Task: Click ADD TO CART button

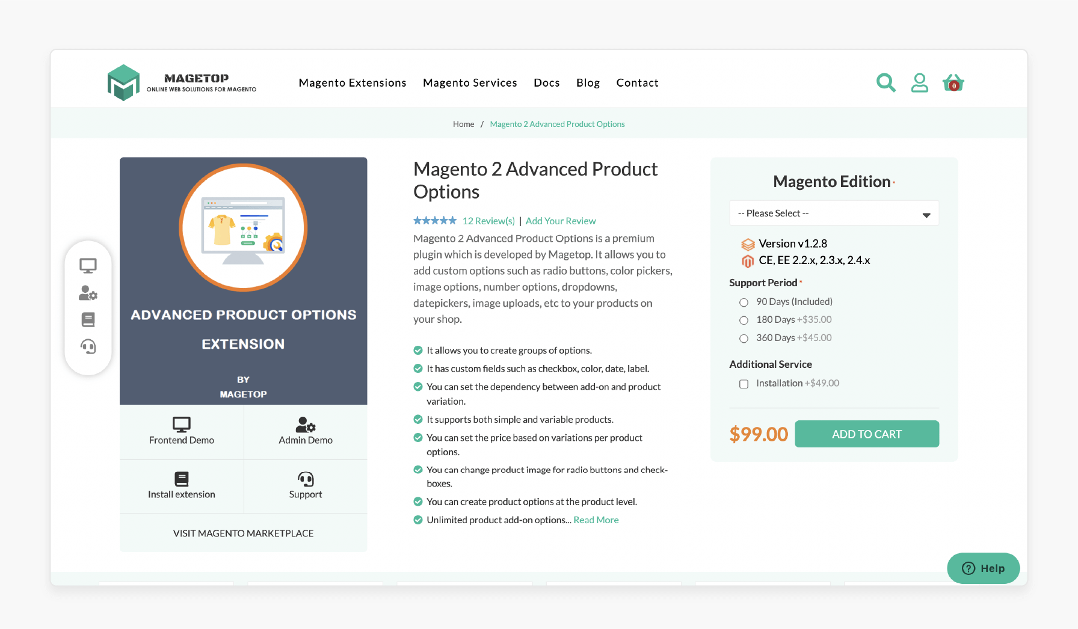Action: click(867, 434)
